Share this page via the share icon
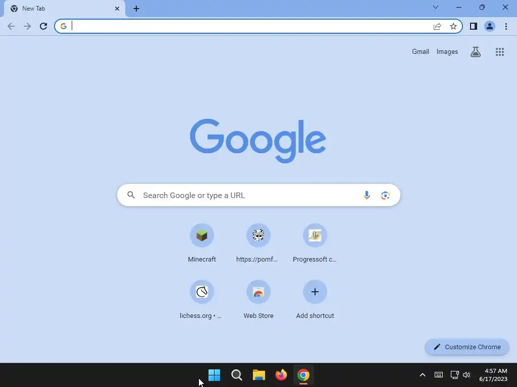The height and width of the screenshot is (387, 517). tap(437, 26)
